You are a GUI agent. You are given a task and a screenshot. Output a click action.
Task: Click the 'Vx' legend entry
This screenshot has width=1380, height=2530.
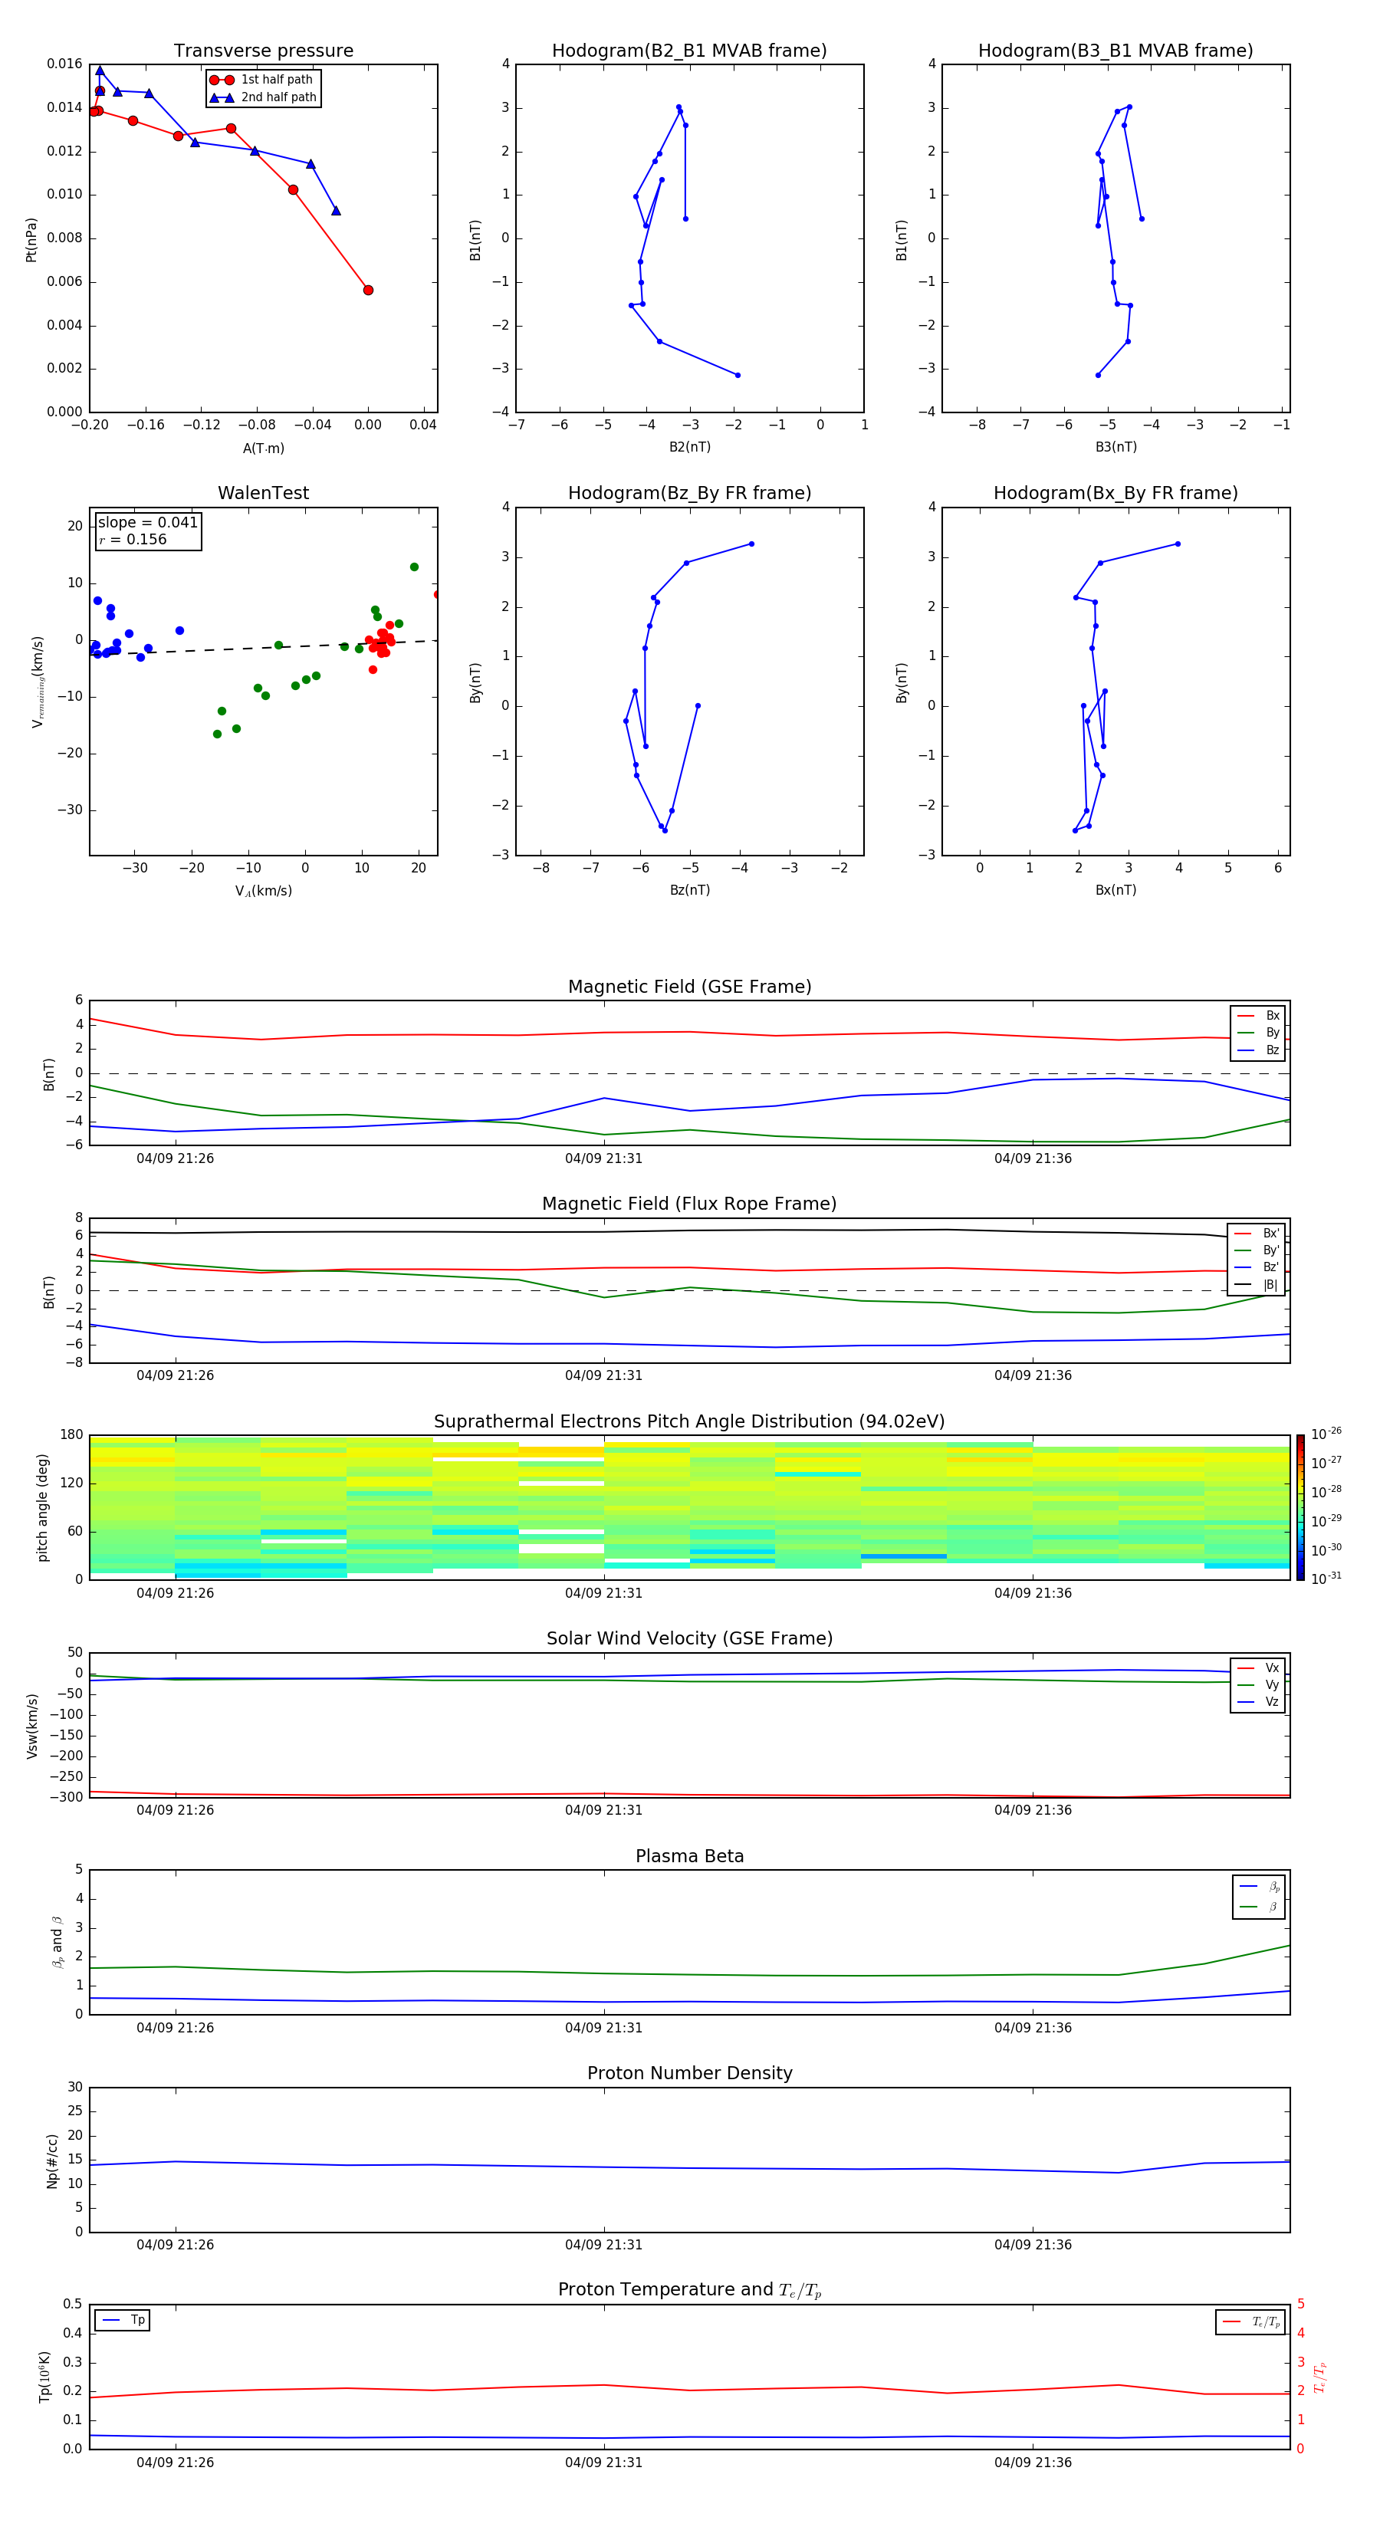pos(1258,1667)
